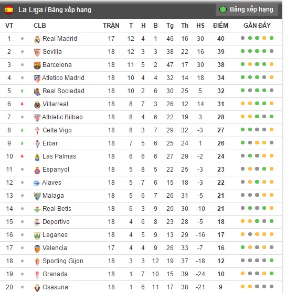Click the Barcelona club crest

[37, 65]
